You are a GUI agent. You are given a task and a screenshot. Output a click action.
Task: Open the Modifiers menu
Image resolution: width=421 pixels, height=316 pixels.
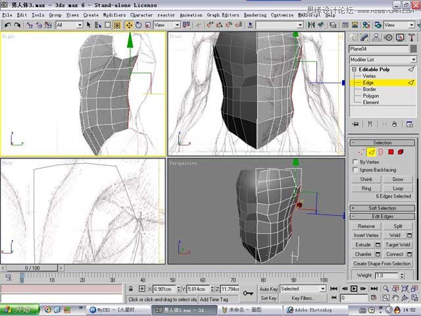[x=114, y=14]
